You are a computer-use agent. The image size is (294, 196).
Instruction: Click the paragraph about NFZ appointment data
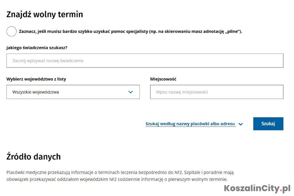[120, 176]
